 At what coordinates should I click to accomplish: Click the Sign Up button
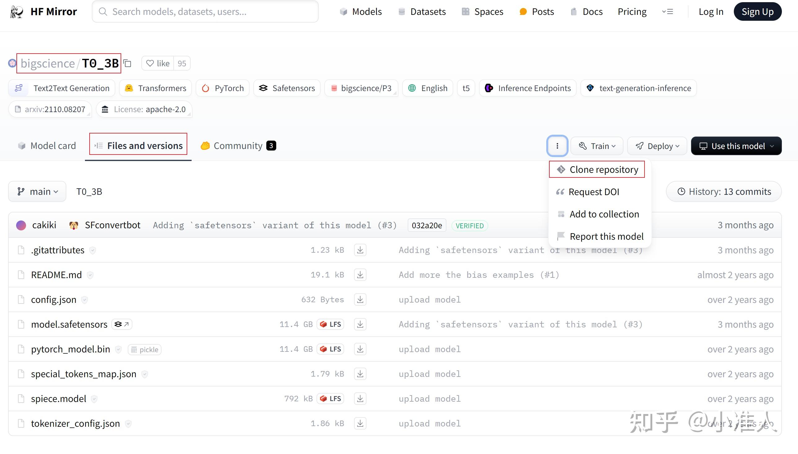[757, 11]
